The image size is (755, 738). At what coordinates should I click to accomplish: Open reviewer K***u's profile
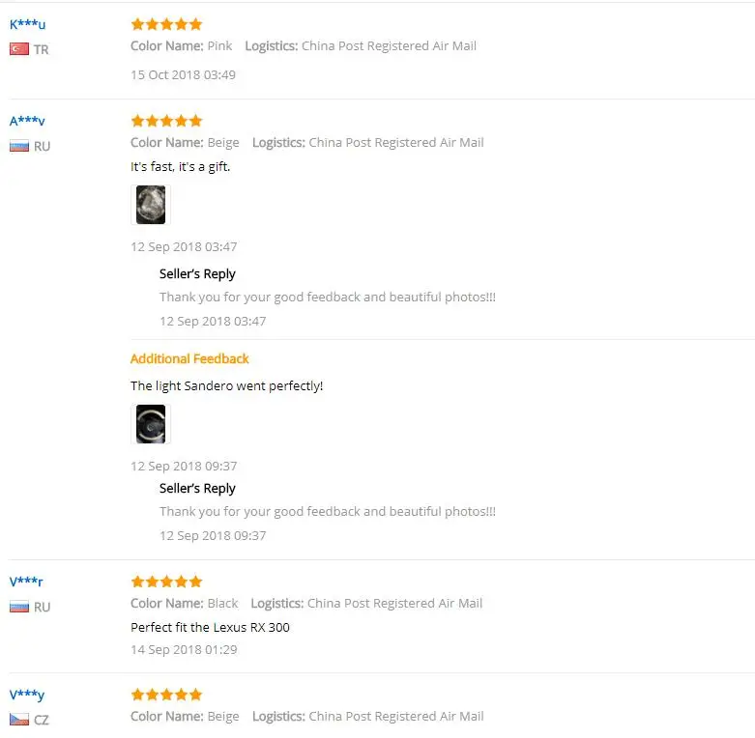[27, 24]
